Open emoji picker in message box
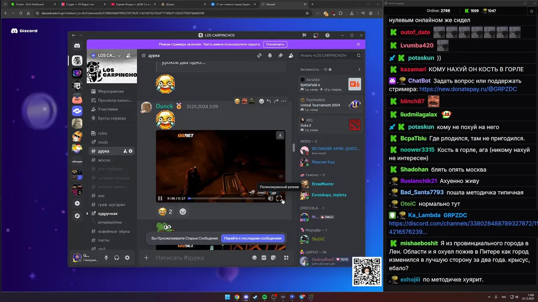This screenshot has width=538, height=302. (x=254, y=258)
